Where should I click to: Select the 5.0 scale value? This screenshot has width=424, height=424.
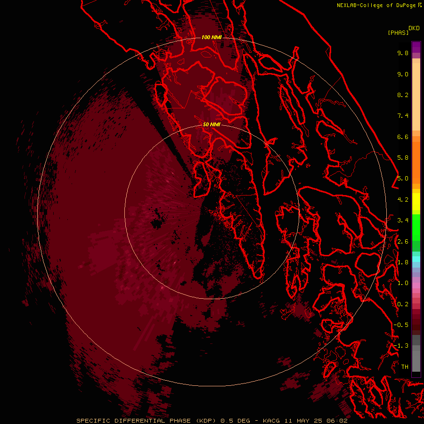click(x=403, y=179)
